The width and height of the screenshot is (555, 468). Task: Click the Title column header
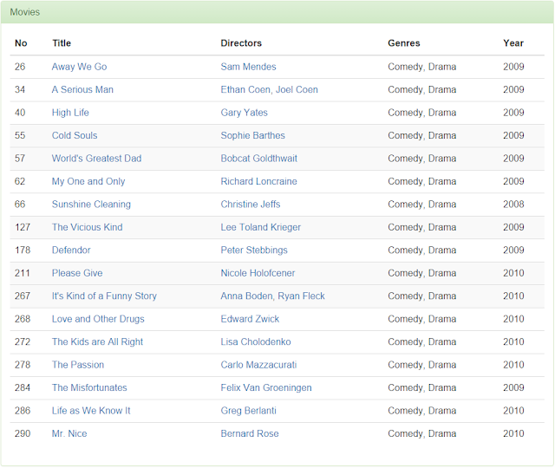coord(62,43)
